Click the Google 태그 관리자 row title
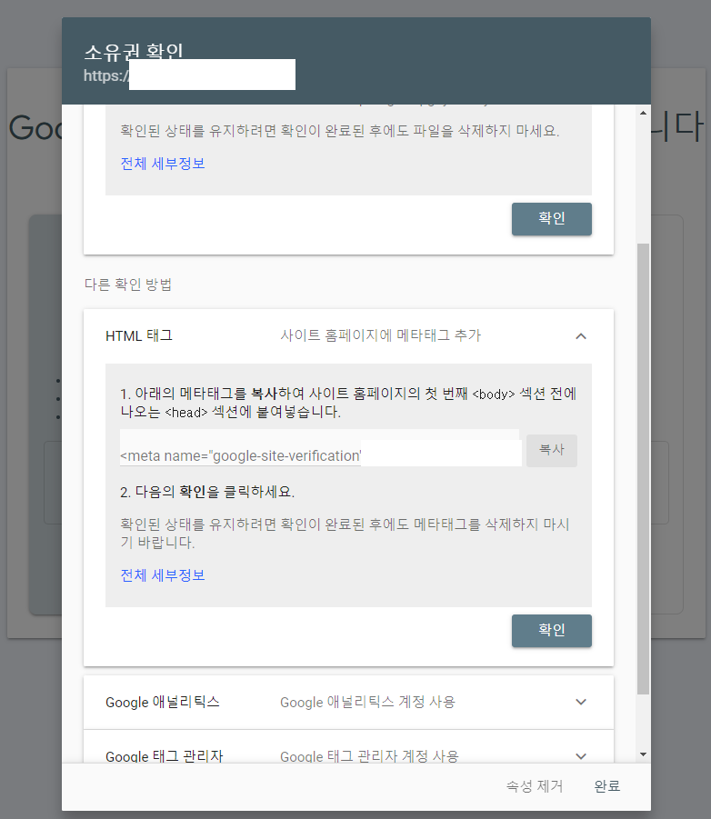This screenshot has height=819, width=711. tap(164, 755)
